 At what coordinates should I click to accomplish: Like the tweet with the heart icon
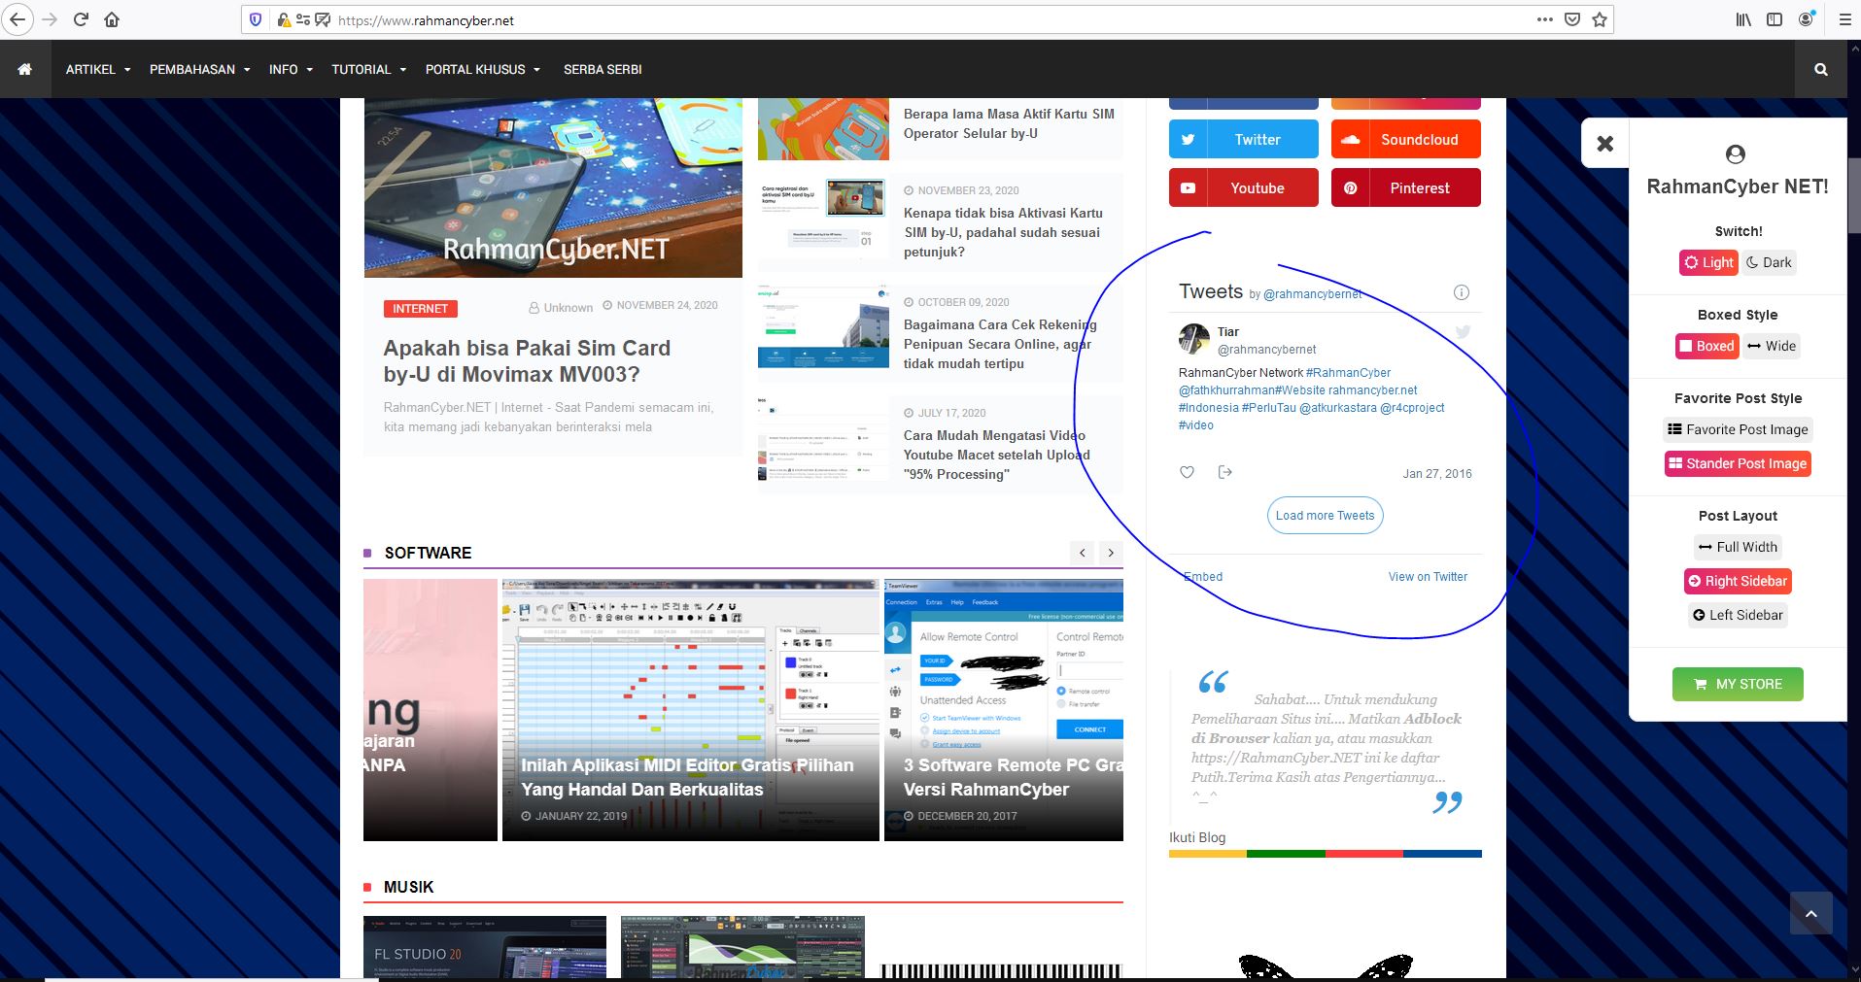click(x=1187, y=472)
